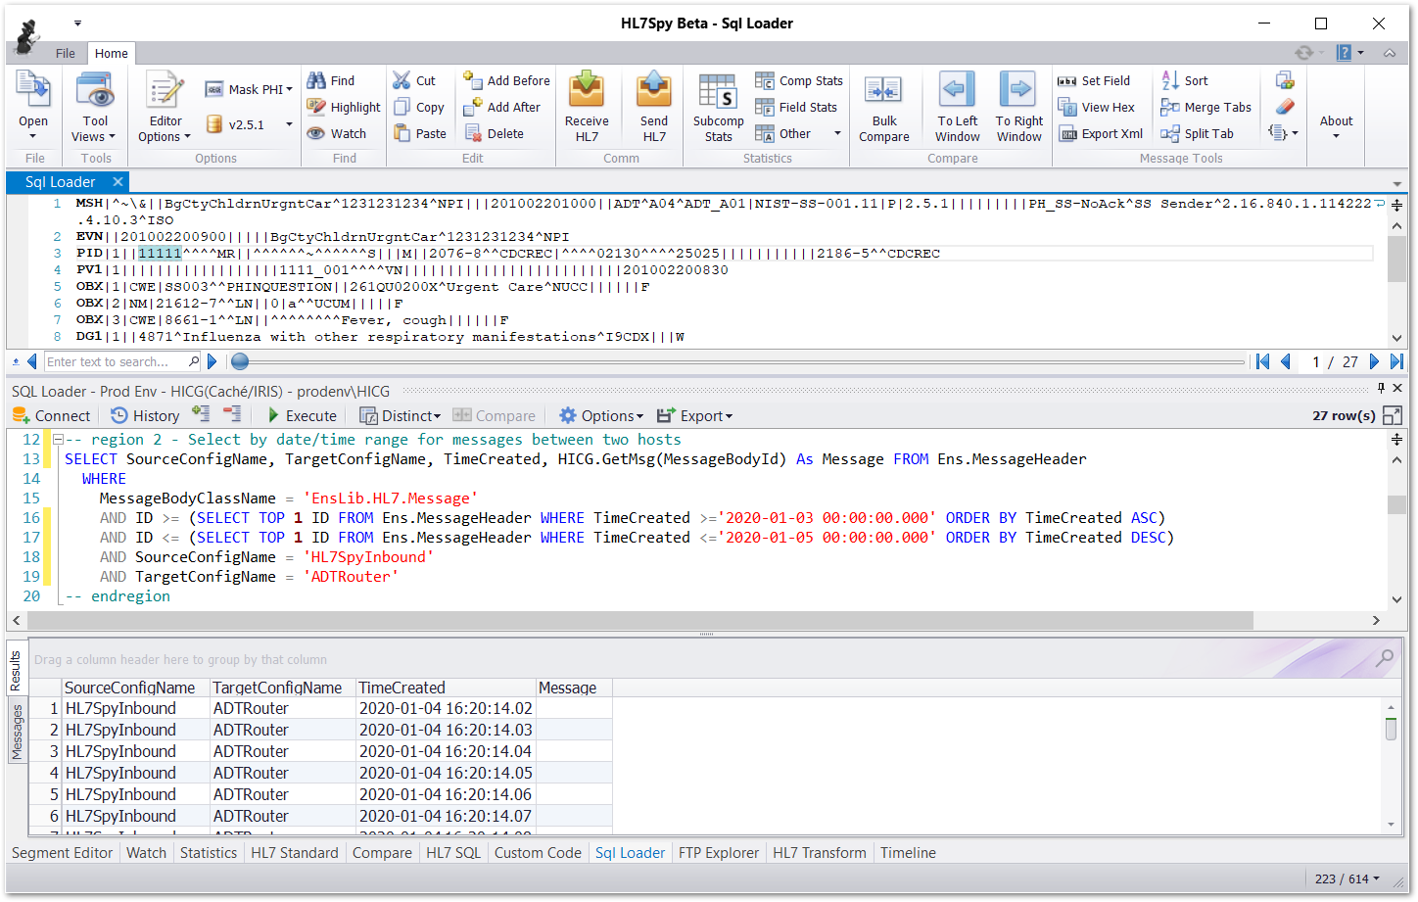The image size is (1418, 902).
Task: Open the SQL Loader Options dropdown
Action: pos(601,415)
